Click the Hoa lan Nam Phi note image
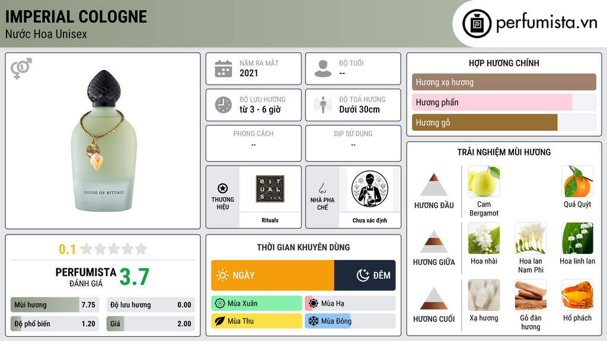 coord(531,238)
